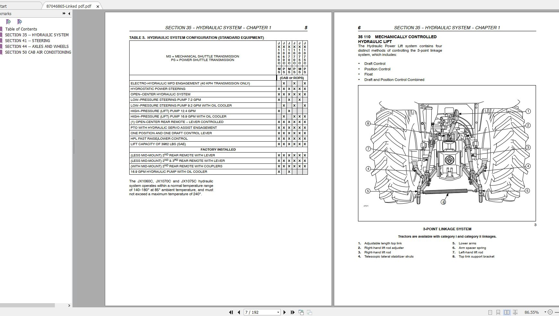Screen dimensions: 559x316
Task: Open Table of Contents bookmark
Action: pos(21,29)
